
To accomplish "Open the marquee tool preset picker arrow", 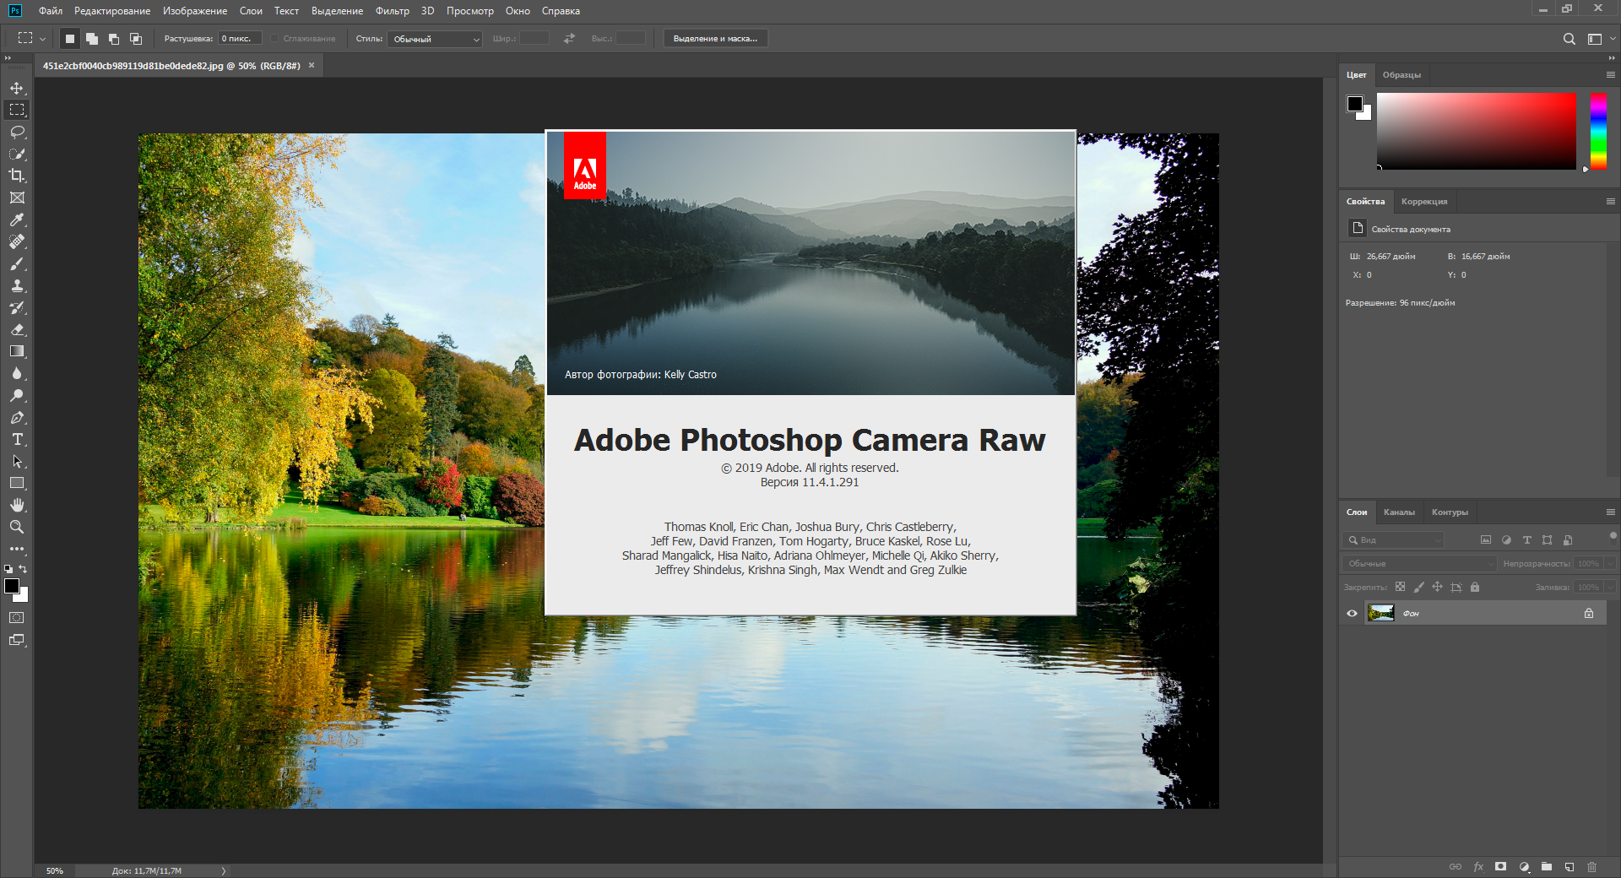I will (x=42, y=39).
